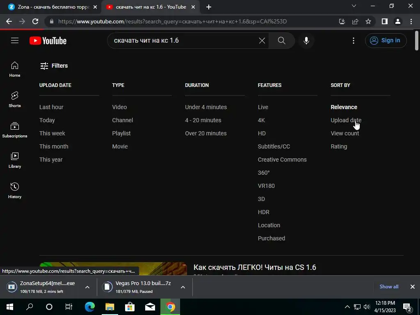Enable the Subtitles/CC filter

point(274,146)
